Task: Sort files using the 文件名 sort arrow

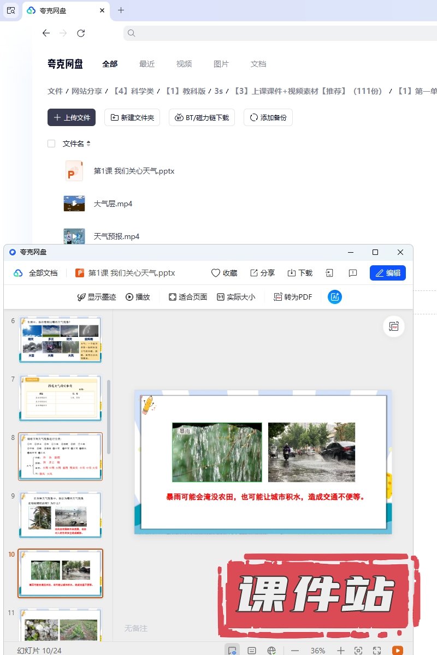Action: pyautogui.click(x=88, y=144)
